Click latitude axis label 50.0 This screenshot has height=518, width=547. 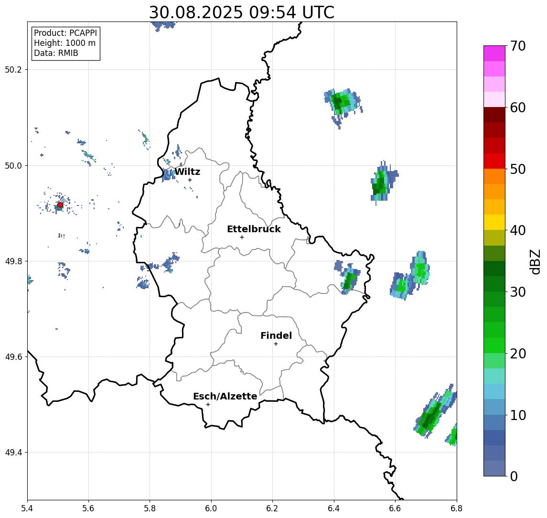pyautogui.click(x=13, y=165)
